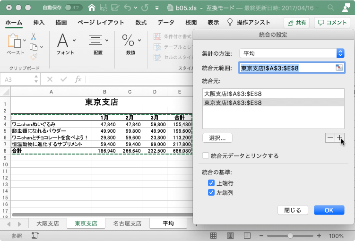Open the ページ レイアウト tab
Image resolution: width=355 pixels, height=241 pixels.
(x=101, y=22)
